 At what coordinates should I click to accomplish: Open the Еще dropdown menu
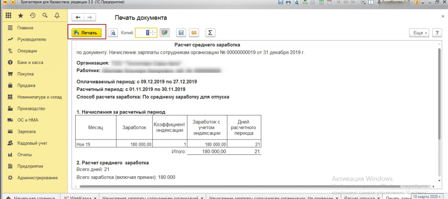(x=420, y=33)
